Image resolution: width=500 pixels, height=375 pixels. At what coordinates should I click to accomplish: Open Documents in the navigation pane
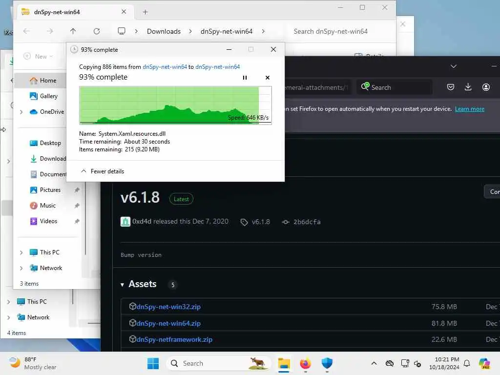click(x=47, y=174)
